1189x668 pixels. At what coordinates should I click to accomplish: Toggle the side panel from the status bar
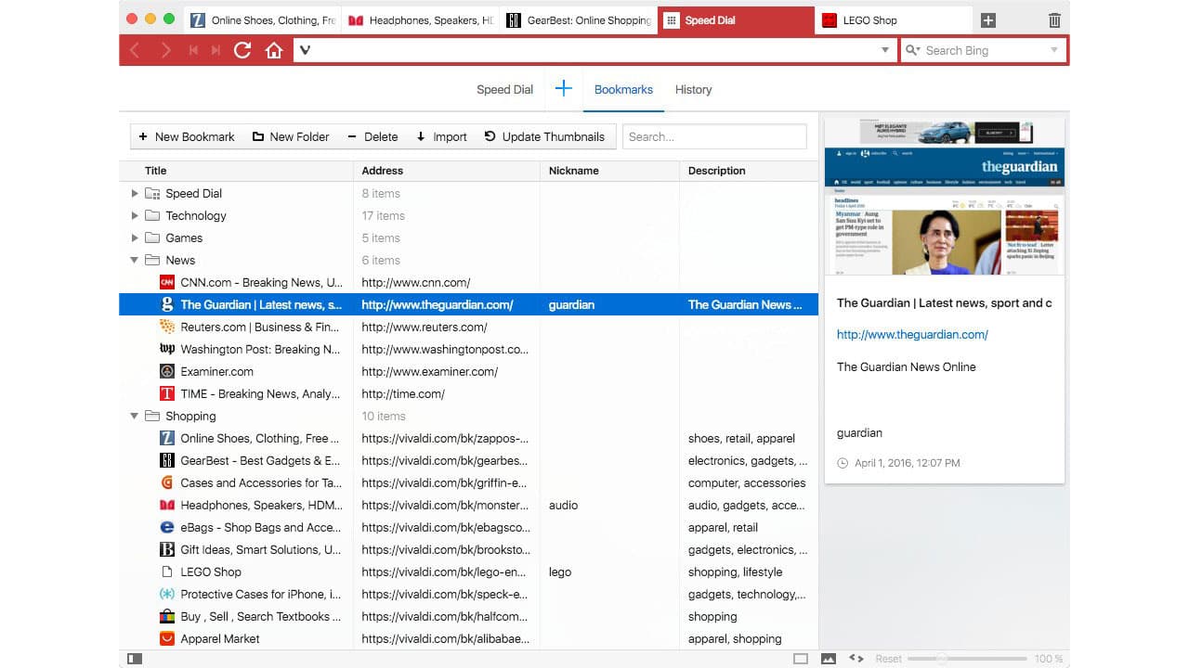[135, 658]
